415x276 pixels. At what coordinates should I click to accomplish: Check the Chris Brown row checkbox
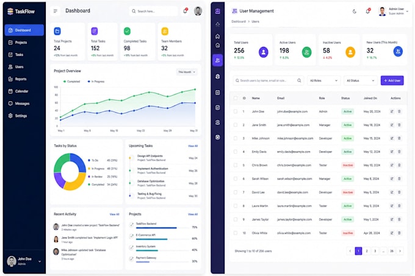(236, 165)
